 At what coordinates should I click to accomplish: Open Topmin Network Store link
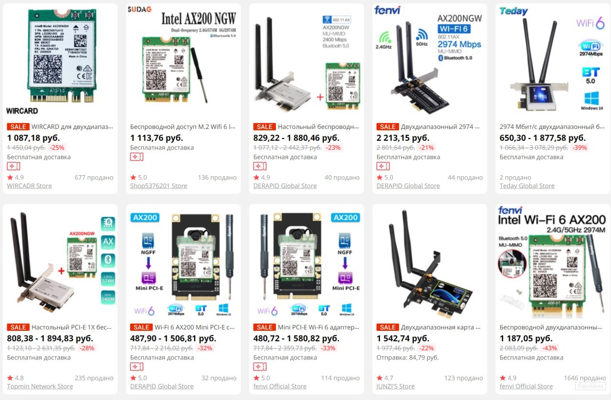(40, 386)
